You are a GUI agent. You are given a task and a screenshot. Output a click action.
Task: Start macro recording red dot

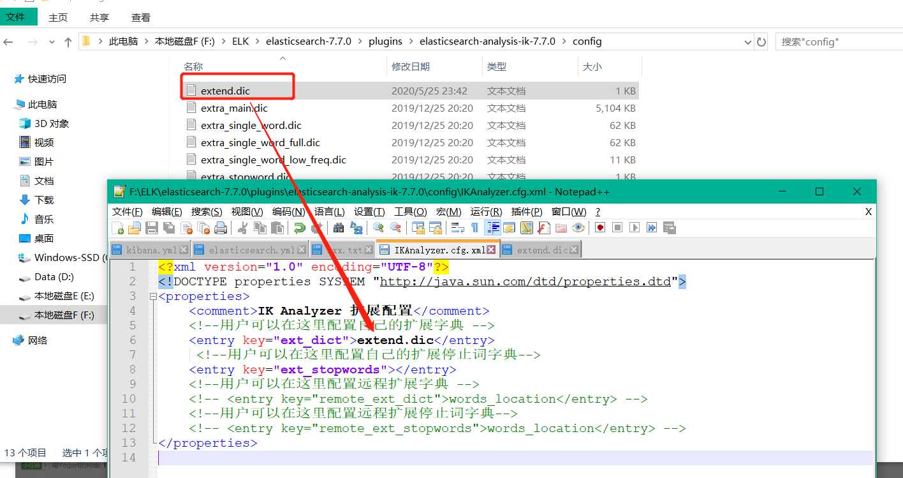tap(600, 228)
